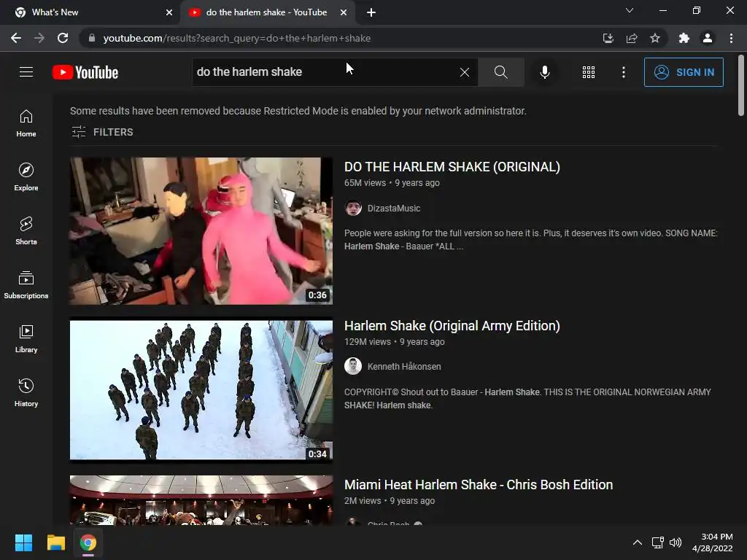Bookmark this page with star
This screenshot has height=560, width=747.
click(x=655, y=38)
